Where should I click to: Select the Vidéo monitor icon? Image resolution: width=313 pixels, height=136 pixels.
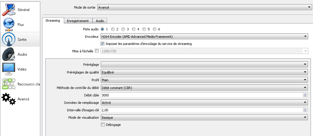(9, 69)
